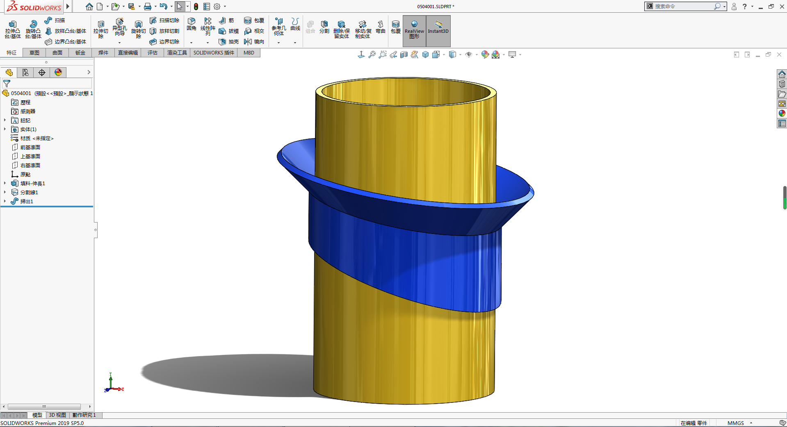Select the Swept Boss (扫描) tool
The height and width of the screenshot is (427, 787).
click(x=55, y=20)
